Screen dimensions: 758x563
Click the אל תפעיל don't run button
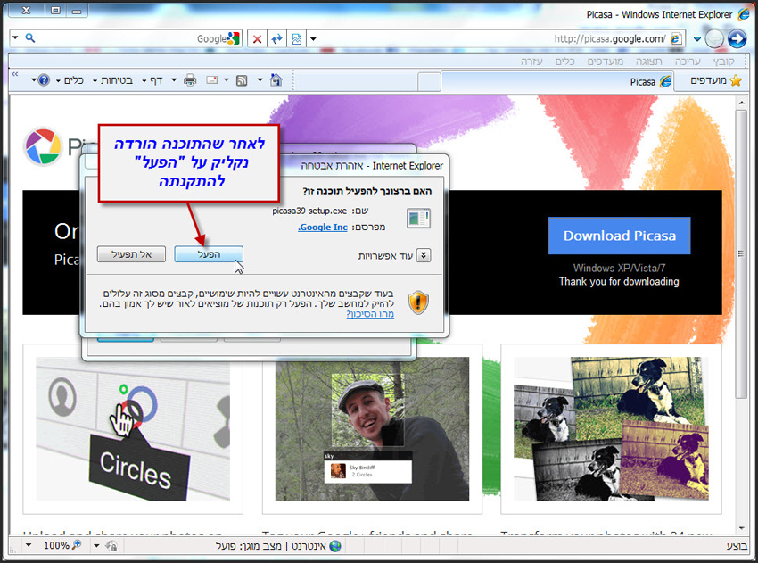tap(131, 254)
